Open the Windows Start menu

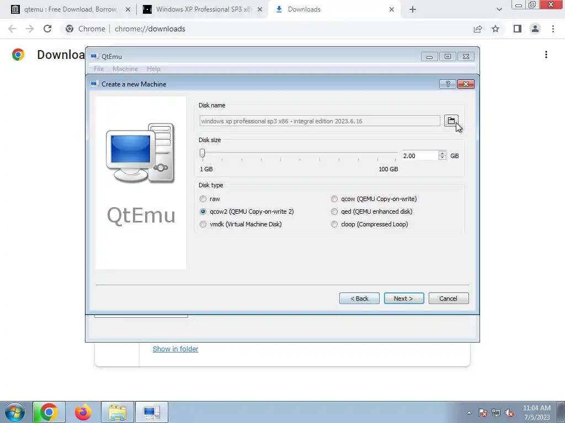tap(15, 412)
